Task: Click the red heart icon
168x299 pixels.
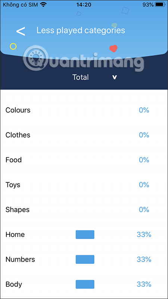Action: point(113,49)
